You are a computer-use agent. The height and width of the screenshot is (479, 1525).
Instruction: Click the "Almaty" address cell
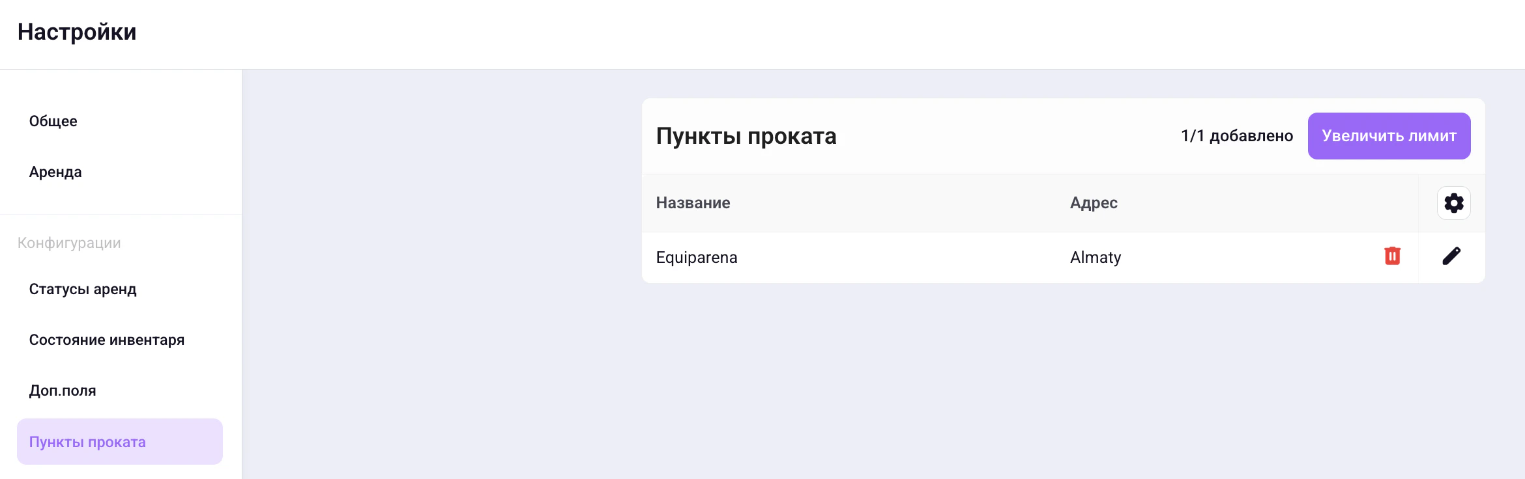click(x=1095, y=257)
